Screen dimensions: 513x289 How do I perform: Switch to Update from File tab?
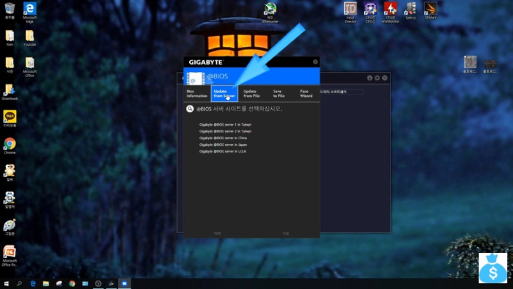tap(251, 94)
